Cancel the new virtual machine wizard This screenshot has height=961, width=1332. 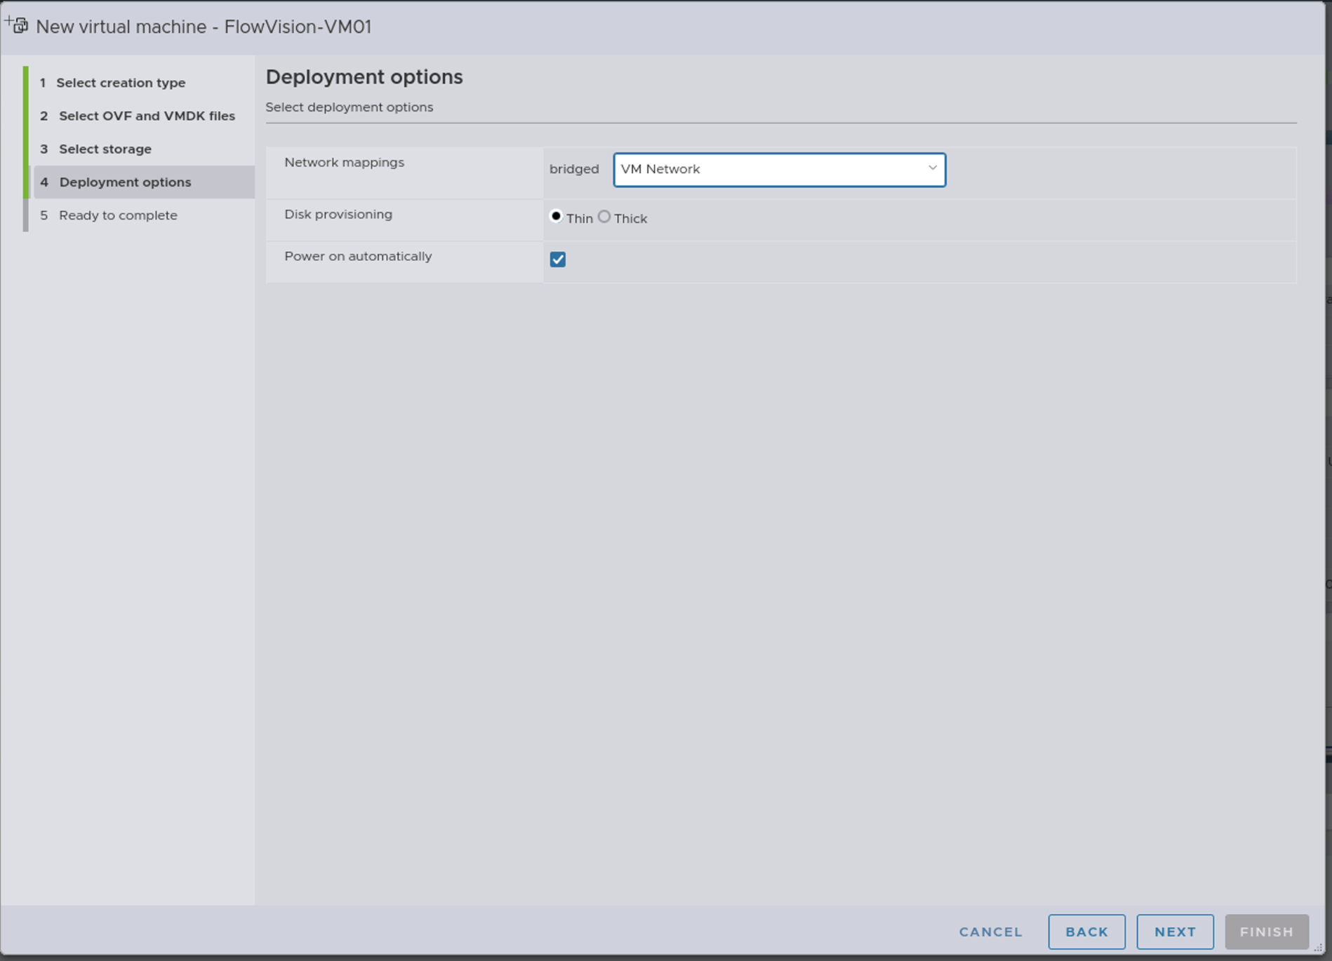coord(990,932)
